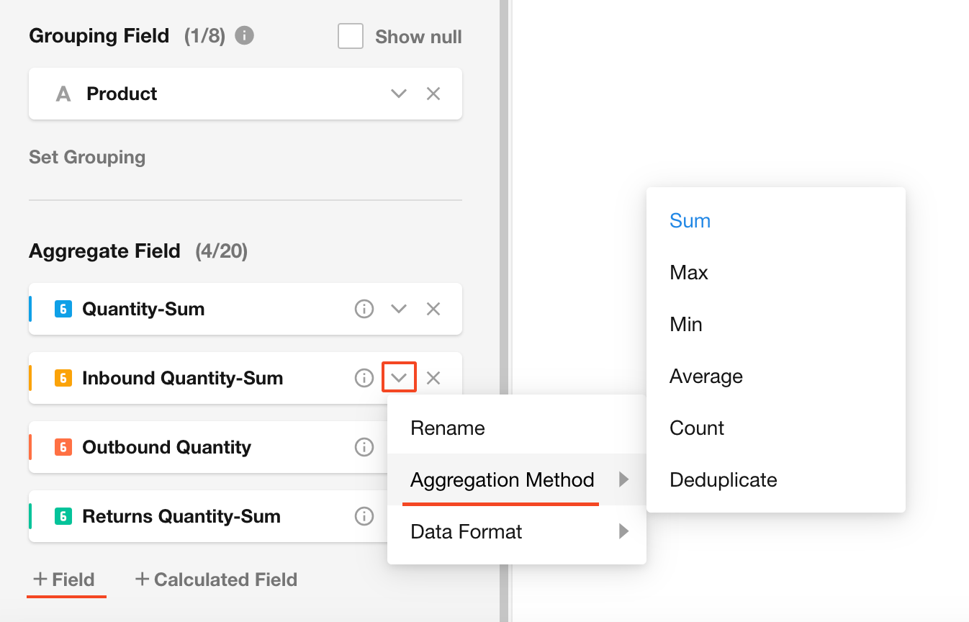Enable the Show null checkbox
Image resolution: width=969 pixels, height=622 pixels.
pos(351,36)
